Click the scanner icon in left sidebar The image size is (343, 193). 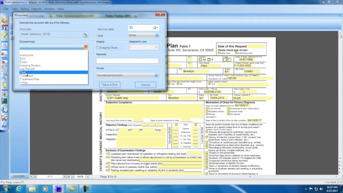(4, 76)
